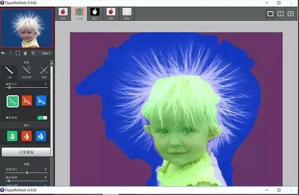The image size is (299, 195).
Task: Switch to the original image view tab
Action: tap(63, 13)
